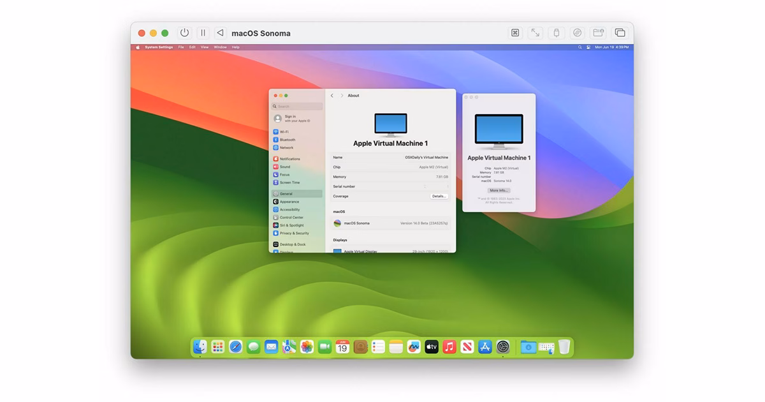This screenshot has width=765, height=402.
Task: Open Calendar from the Dock
Action: [343, 346]
